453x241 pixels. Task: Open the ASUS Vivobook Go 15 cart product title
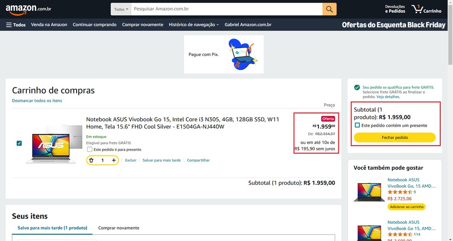[x=183, y=123]
